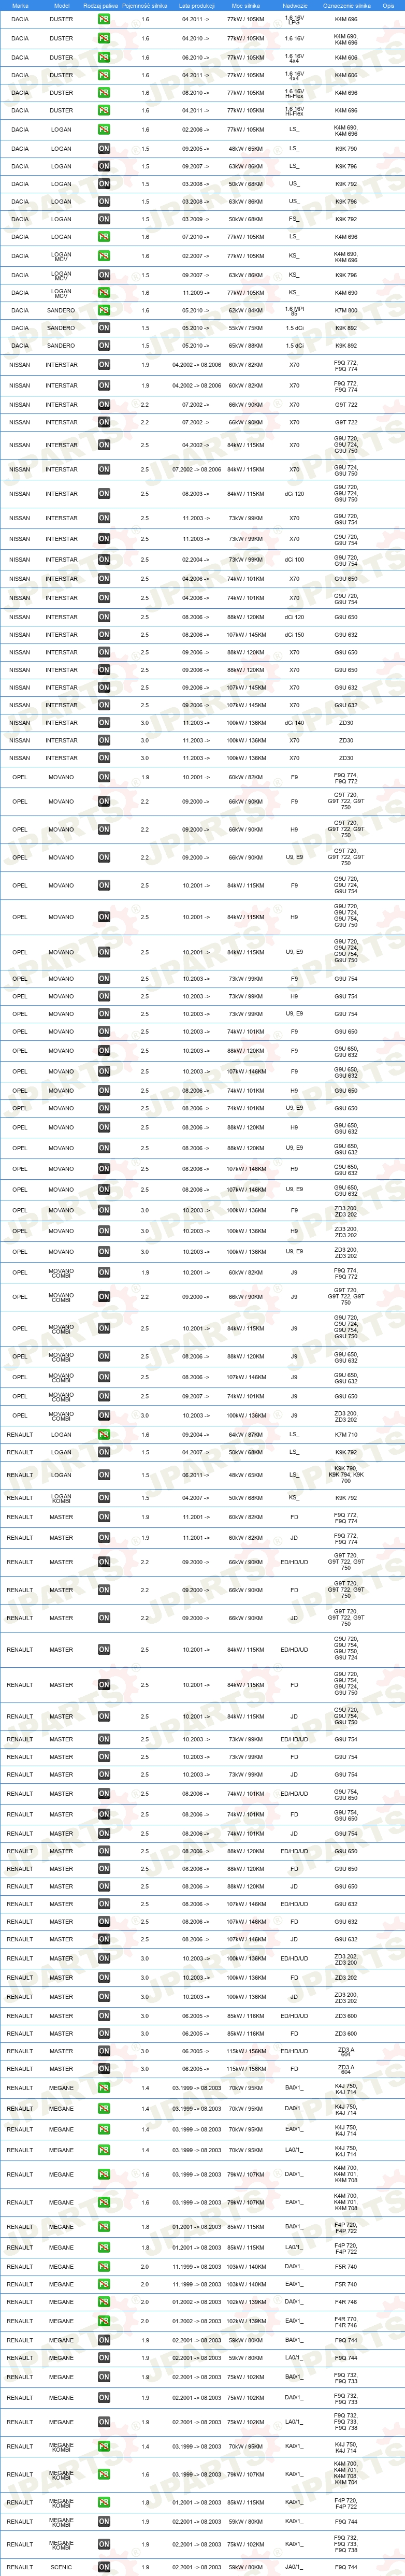Click ON icon in Megane Kombi F9Q 744 row
Image resolution: width=405 pixels, height=2576 pixels.
(104, 2521)
